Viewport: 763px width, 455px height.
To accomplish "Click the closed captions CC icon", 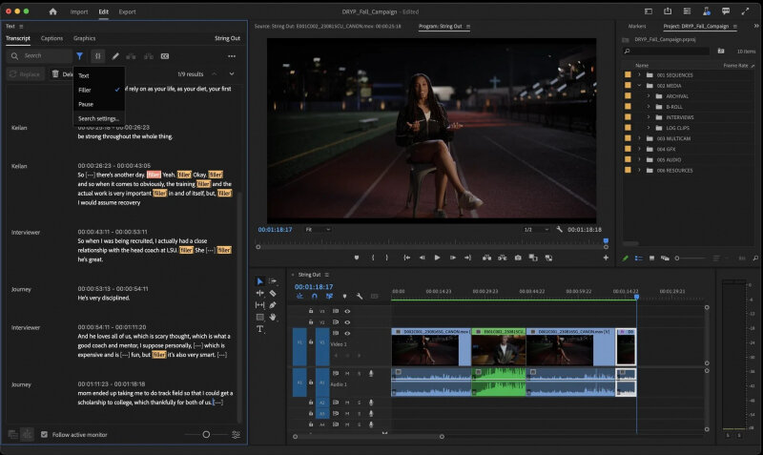I will click(x=164, y=56).
